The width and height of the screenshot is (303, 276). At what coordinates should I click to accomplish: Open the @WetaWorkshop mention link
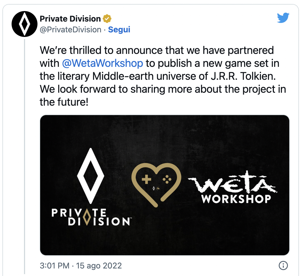point(102,63)
